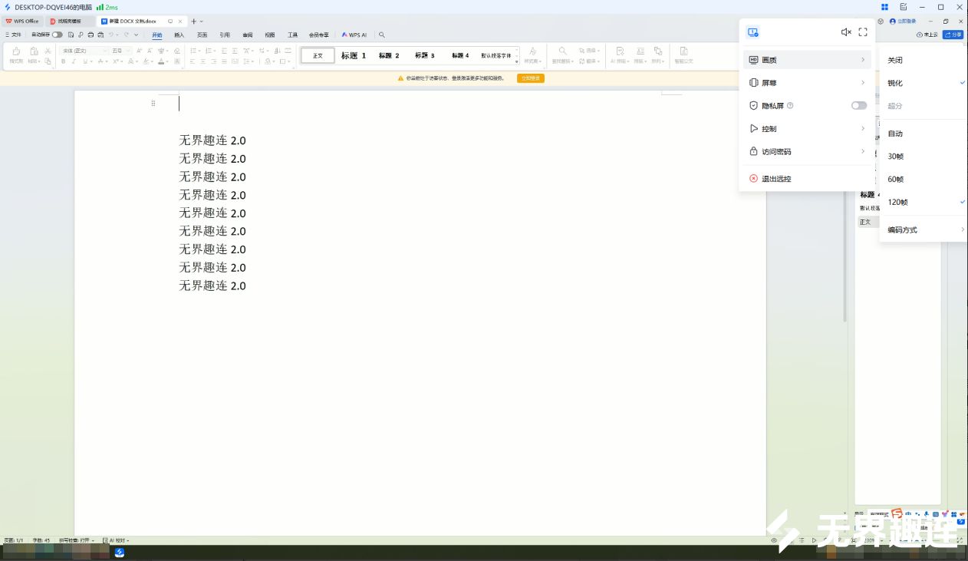The height and width of the screenshot is (561, 968).
Task: Open the 访问密码 menu entry
Action: (807, 152)
